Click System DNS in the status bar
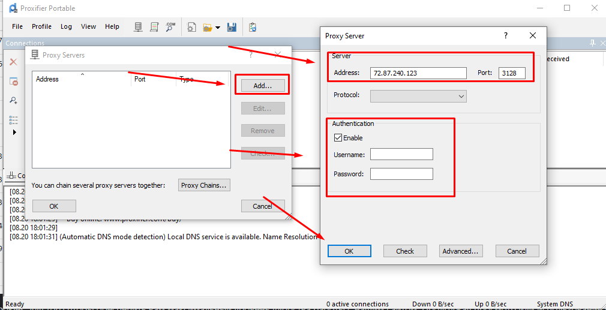The width and height of the screenshot is (606, 310). 555,304
